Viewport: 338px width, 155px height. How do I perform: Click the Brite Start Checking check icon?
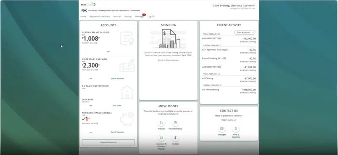pyautogui.click(x=127, y=65)
